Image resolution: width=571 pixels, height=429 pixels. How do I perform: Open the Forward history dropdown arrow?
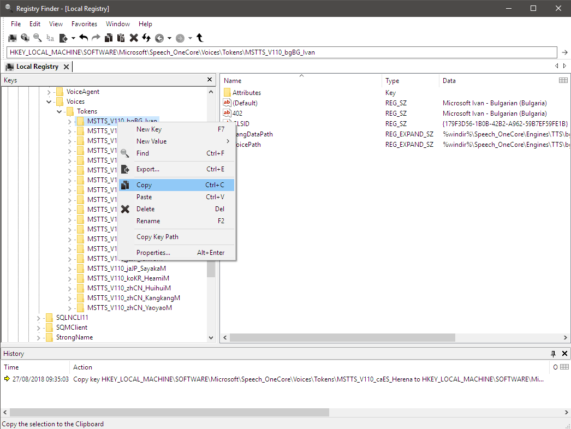pyautogui.click(x=190, y=38)
